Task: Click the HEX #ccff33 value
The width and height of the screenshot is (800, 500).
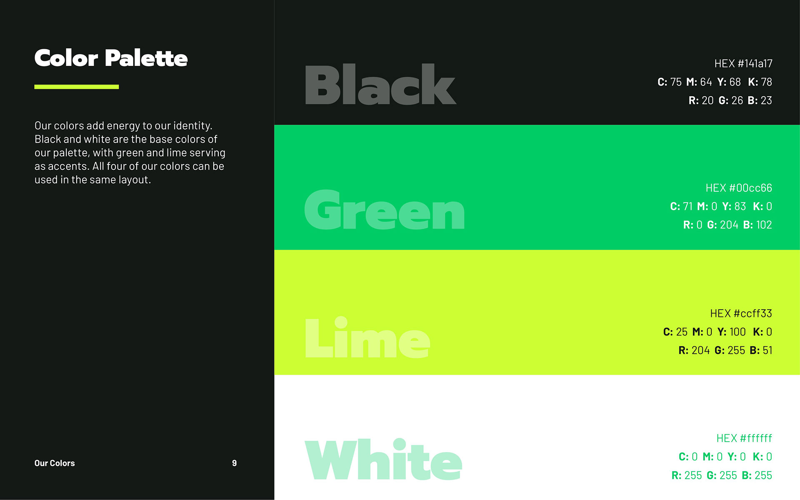Action: tap(741, 313)
